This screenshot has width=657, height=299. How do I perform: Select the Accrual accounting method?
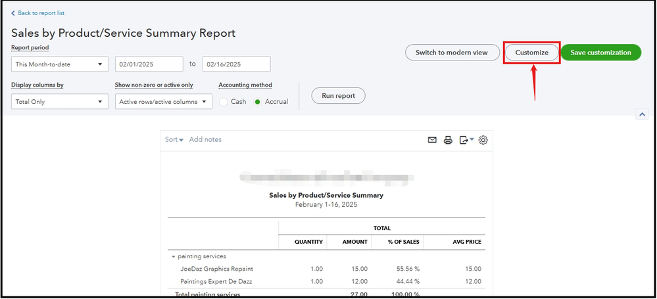(x=258, y=102)
